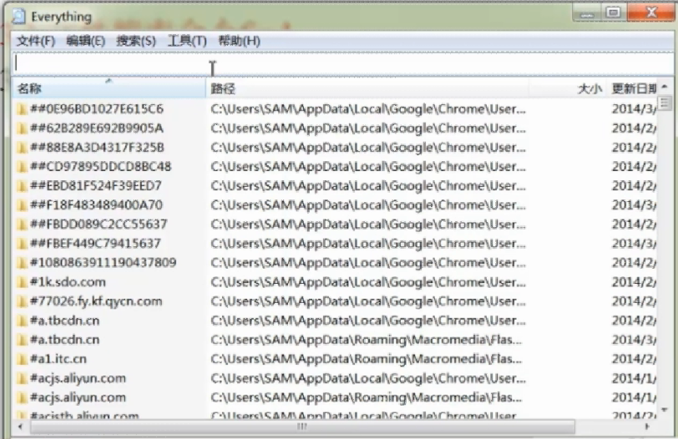Minimize the Everything window
The height and width of the screenshot is (439, 678).
[587, 13]
